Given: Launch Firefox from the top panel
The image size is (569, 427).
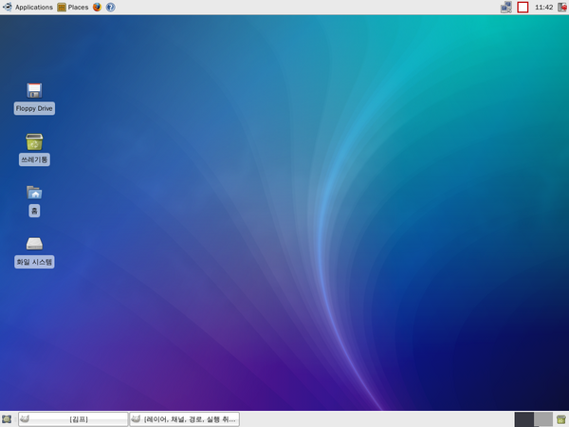Looking at the screenshot, I should point(97,7).
